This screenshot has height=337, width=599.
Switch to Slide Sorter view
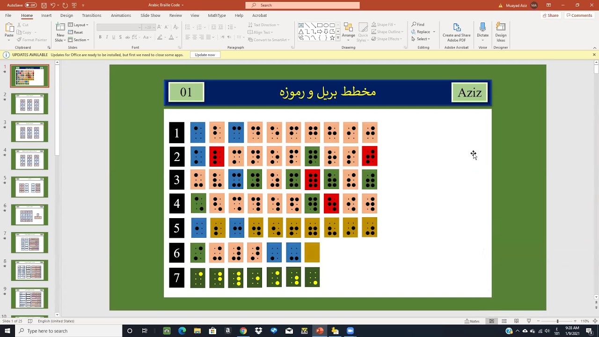[504, 321]
